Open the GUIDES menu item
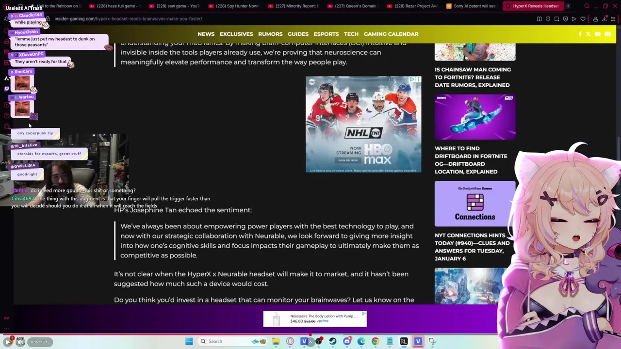Viewport: 621px width, 349px height. [x=298, y=34]
